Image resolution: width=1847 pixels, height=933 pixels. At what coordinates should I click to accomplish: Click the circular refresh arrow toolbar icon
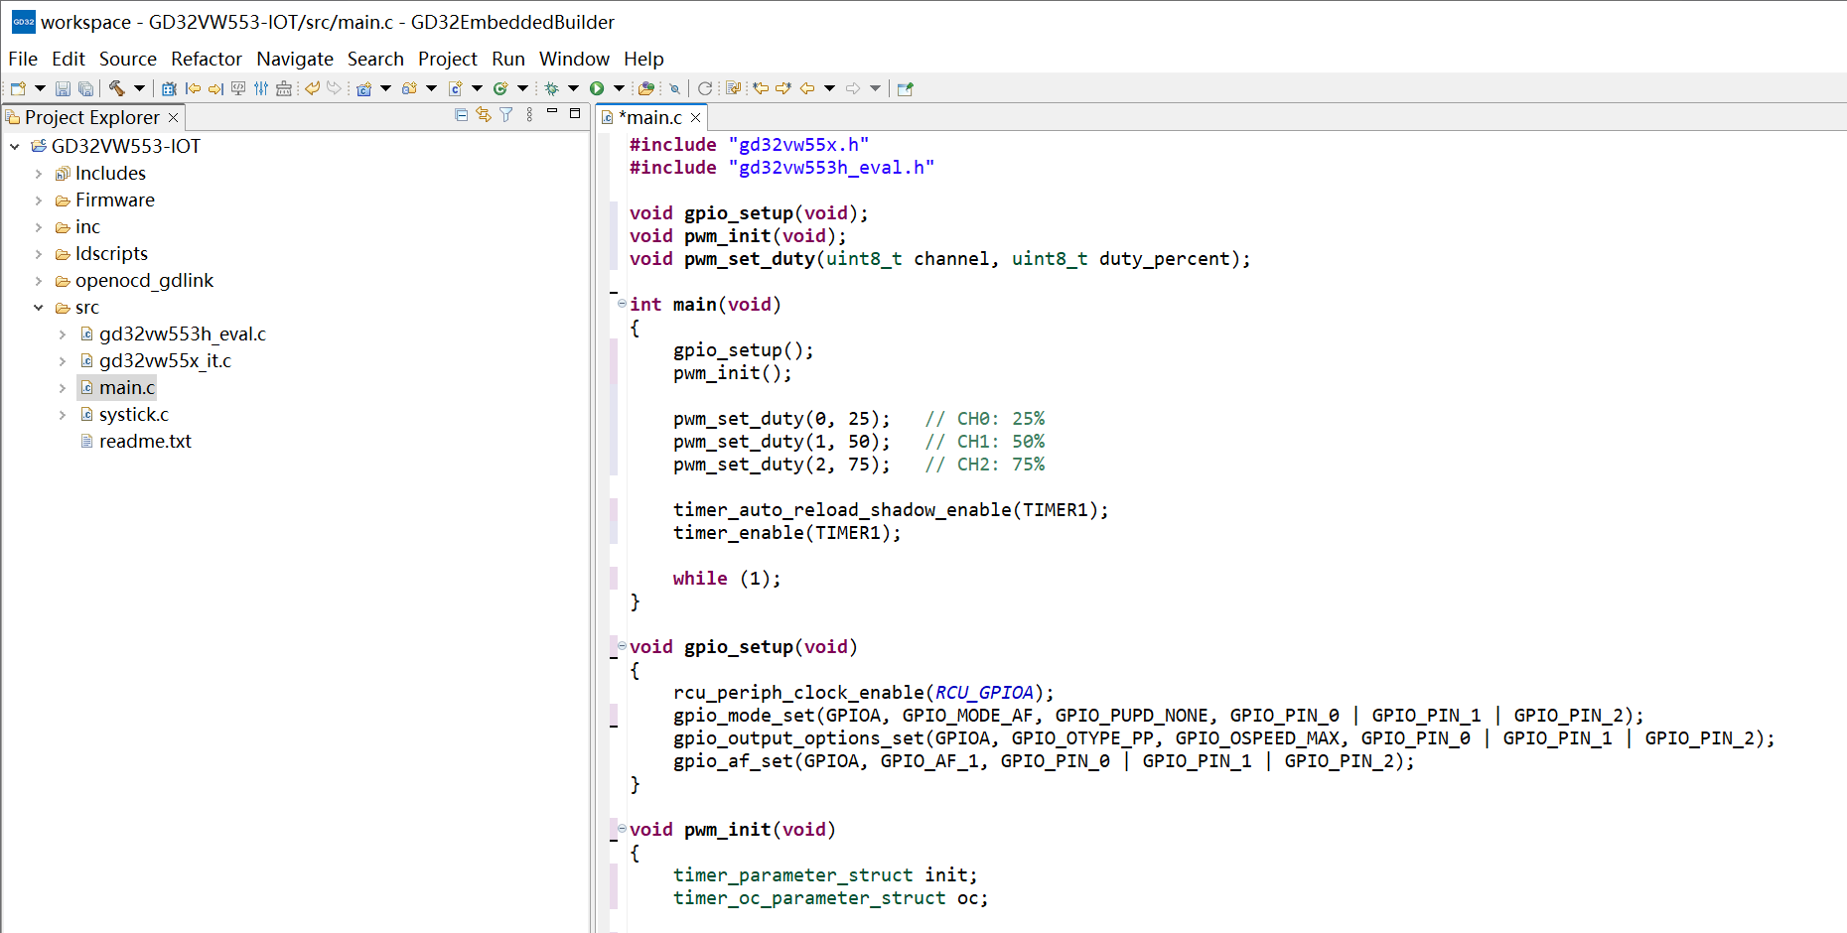point(705,88)
